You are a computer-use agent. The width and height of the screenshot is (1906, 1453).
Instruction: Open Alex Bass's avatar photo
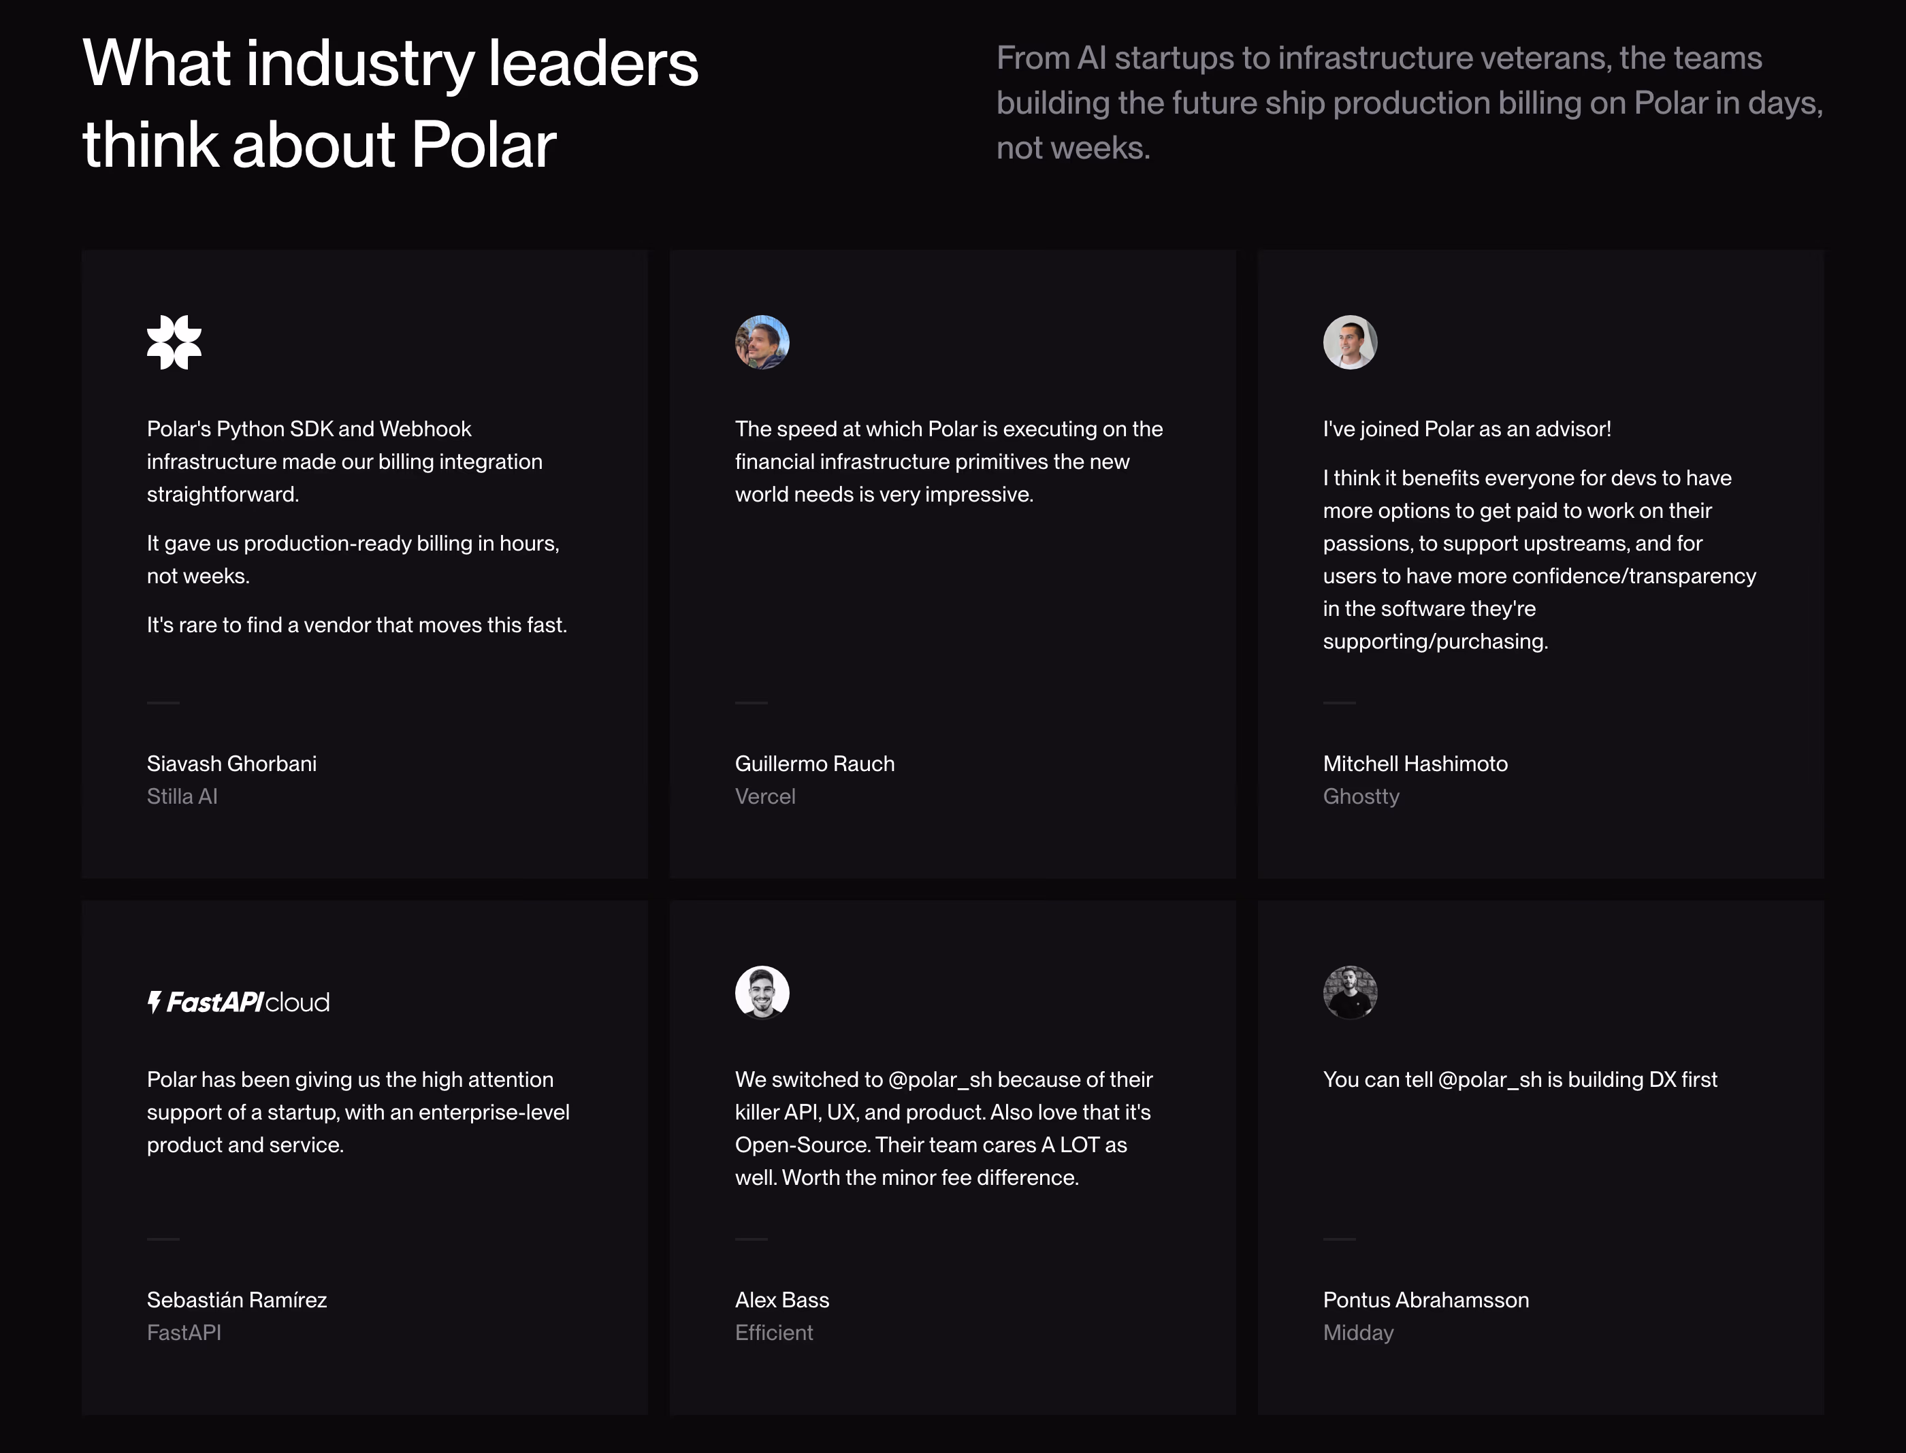(x=762, y=993)
